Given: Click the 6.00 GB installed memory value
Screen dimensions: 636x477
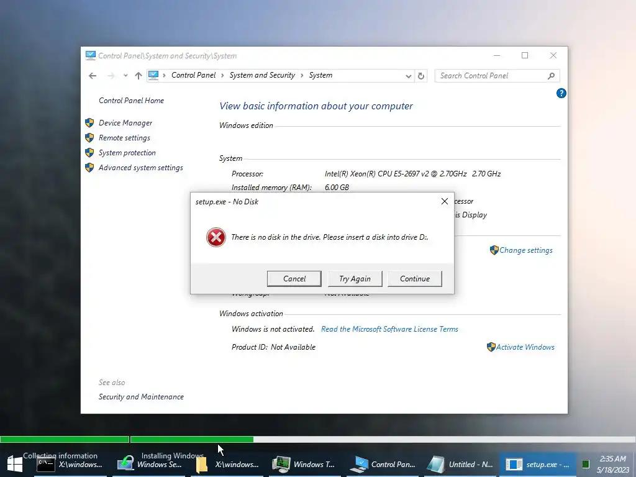Looking at the screenshot, I should click(337, 188).
